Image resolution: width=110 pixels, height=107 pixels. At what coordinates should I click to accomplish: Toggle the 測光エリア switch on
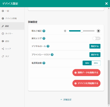[97, 38]
